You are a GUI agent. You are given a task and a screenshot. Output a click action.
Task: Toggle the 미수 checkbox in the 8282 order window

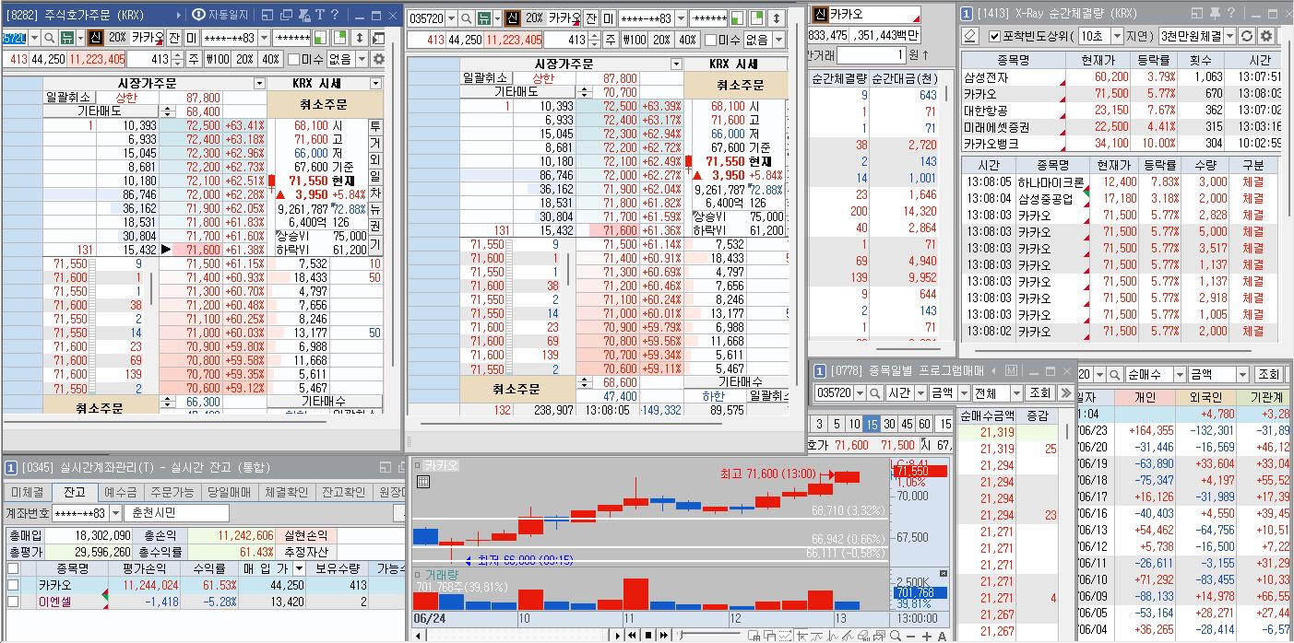click(293, 59)
